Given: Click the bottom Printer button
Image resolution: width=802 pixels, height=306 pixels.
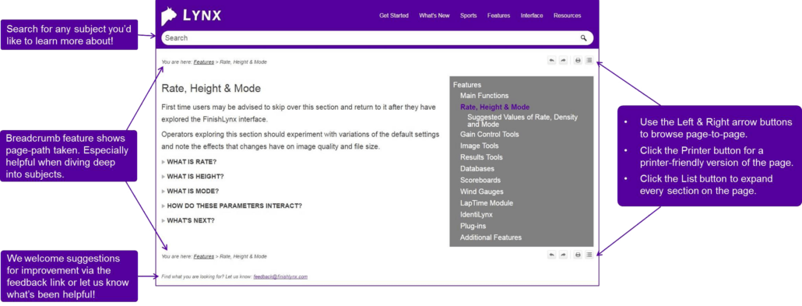Looking at the screenshot, I should (x=578, y=255).
